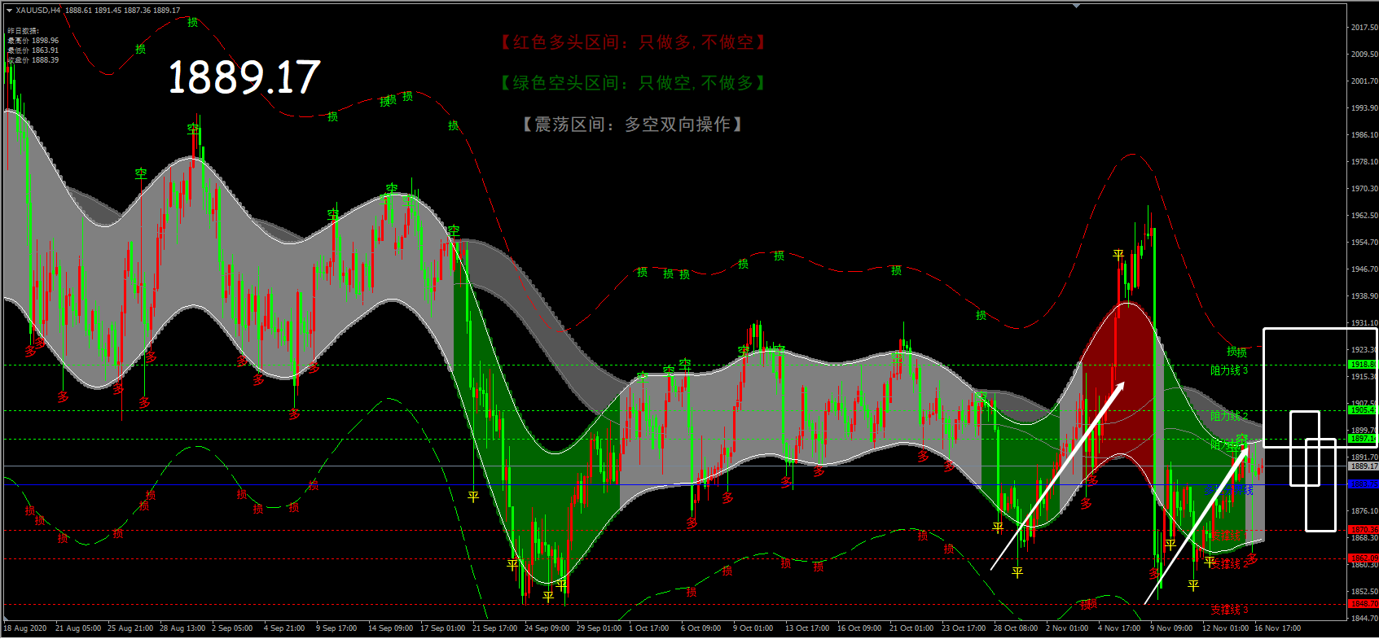Viewport: 1379px width, 639px height.
Task: Select the 收盘价 1888.39 line
Action: pyautogui.click(x=33, y=60)
